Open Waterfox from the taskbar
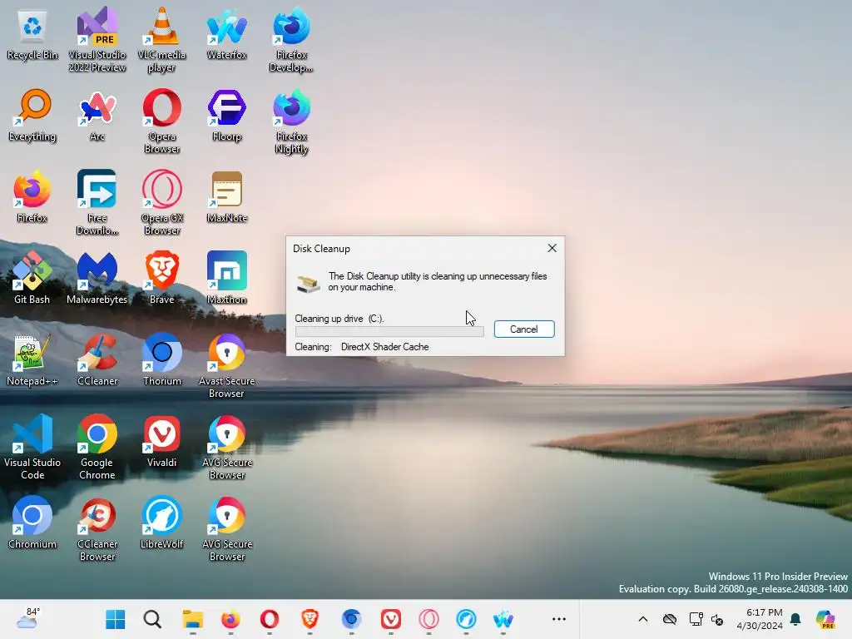This screenshot has width=852, height=639. coord(503,619)
